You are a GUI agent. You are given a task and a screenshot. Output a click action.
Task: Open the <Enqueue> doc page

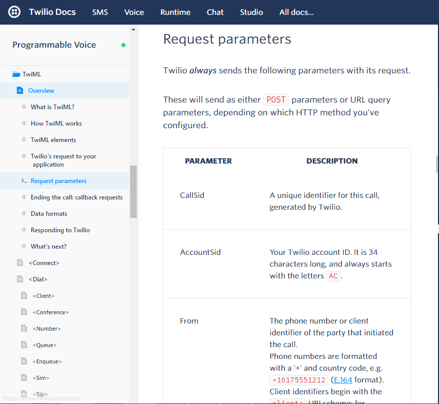[x=47, y=361]
